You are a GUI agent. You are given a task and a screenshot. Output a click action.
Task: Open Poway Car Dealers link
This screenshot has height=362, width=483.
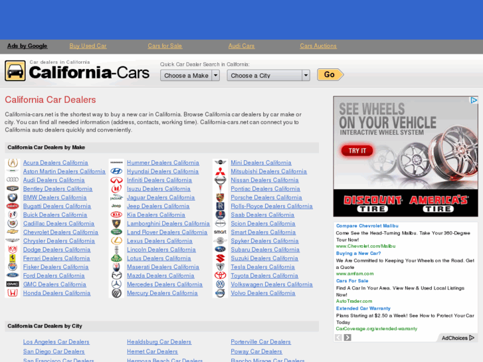coord(256,351)
